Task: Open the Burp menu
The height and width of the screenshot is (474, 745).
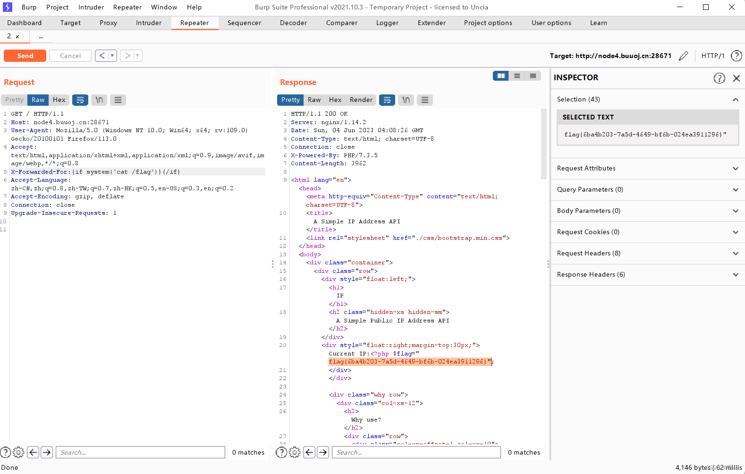Action: 29,7
